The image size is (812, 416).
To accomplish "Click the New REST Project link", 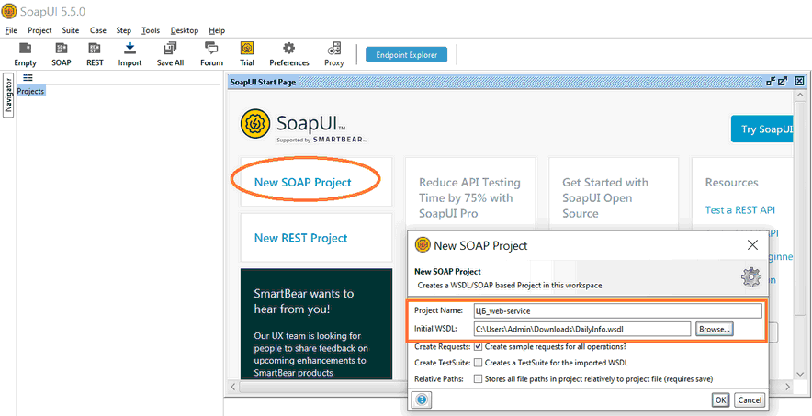I will 300,238.
